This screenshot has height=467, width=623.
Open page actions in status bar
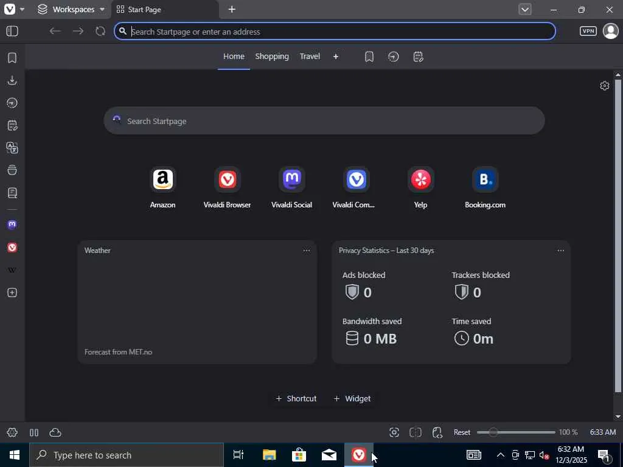pyautogui.click(x=437, y=432)
